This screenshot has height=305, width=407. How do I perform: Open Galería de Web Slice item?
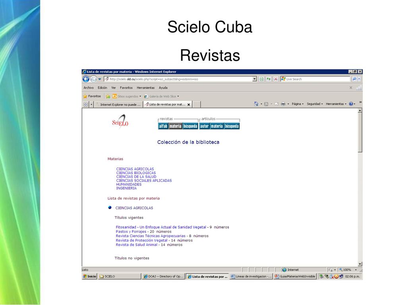[161, 96]
